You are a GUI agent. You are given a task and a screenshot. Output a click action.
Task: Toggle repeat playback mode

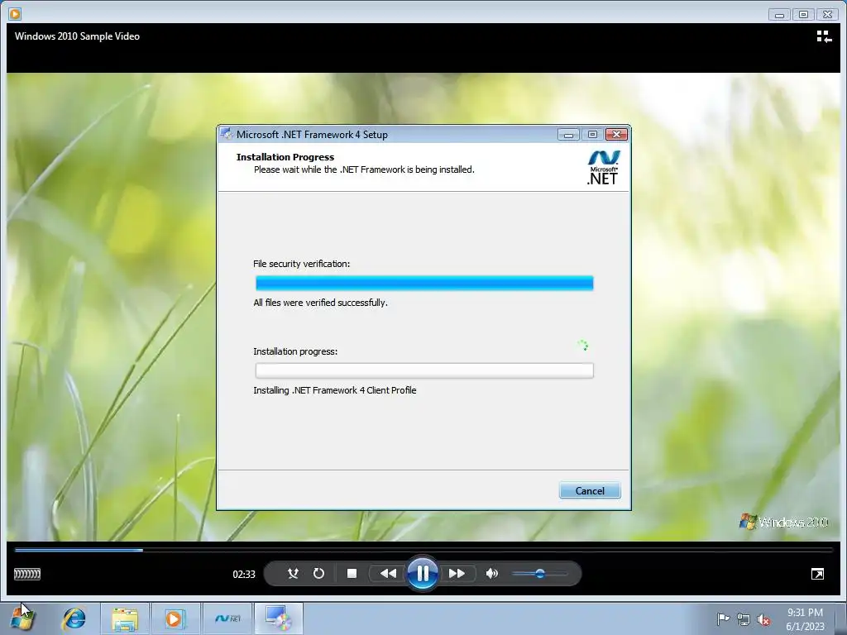pyautogui.click(x=318, y=574)
